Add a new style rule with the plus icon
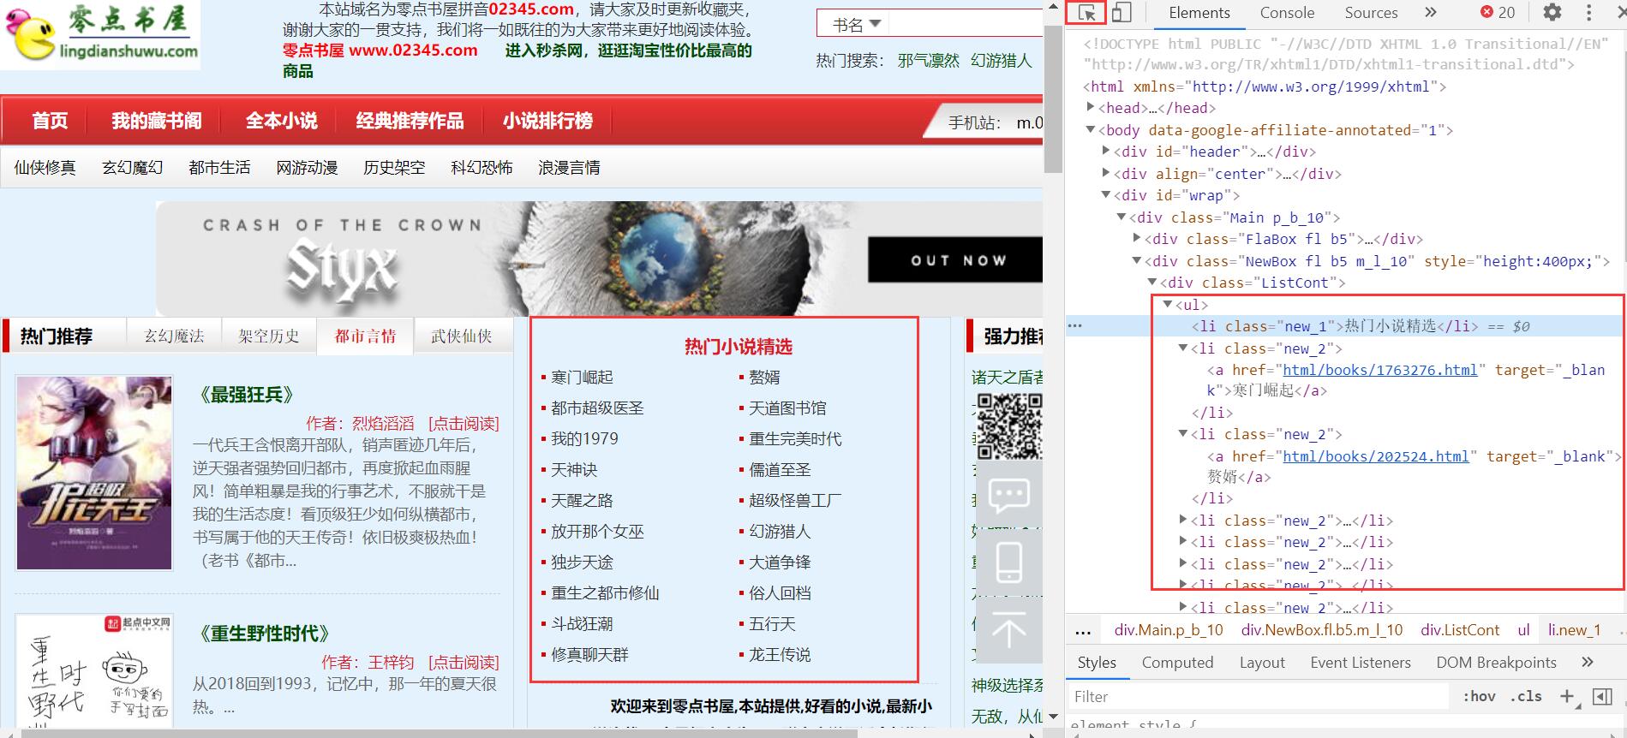Screen dimensions: 1627x738 click(x=1567, y=696)
